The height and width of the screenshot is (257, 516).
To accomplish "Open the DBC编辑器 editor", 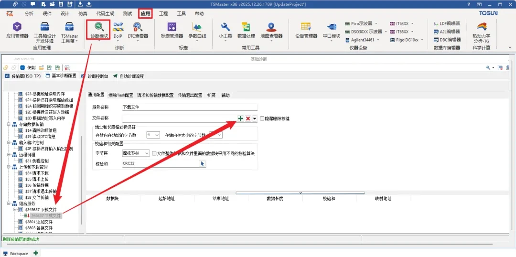I will pos(447,40).
